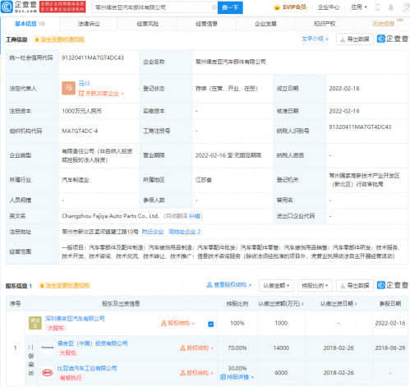The height and width of the screenshot is (387, 410).
Task: Open the 认缴金额 filter dropdown
Action: [x=276, y=286]
